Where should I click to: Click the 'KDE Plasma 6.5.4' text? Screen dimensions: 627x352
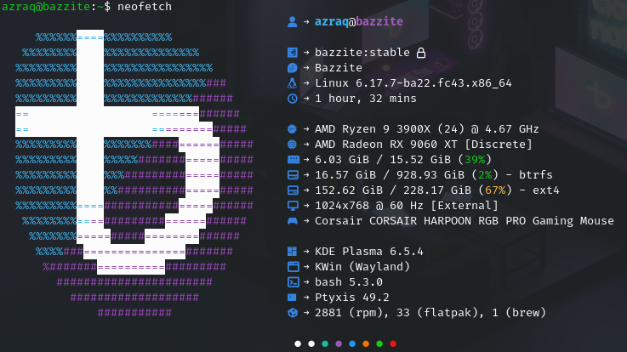pos(369,252)
